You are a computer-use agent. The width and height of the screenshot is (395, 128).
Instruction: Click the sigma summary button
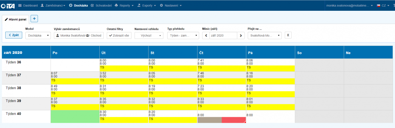[288, 35]
